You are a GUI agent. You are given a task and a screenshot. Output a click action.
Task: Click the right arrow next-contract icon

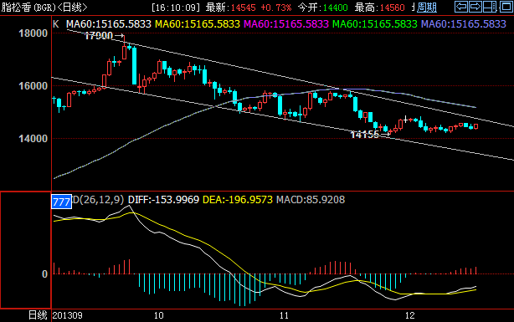[475, 7]
